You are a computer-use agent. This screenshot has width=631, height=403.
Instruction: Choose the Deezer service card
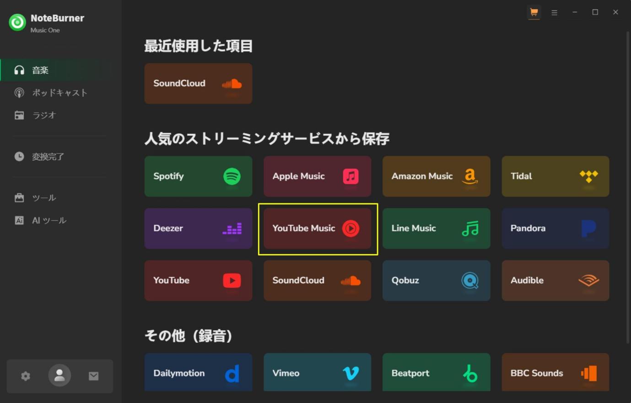198,229
